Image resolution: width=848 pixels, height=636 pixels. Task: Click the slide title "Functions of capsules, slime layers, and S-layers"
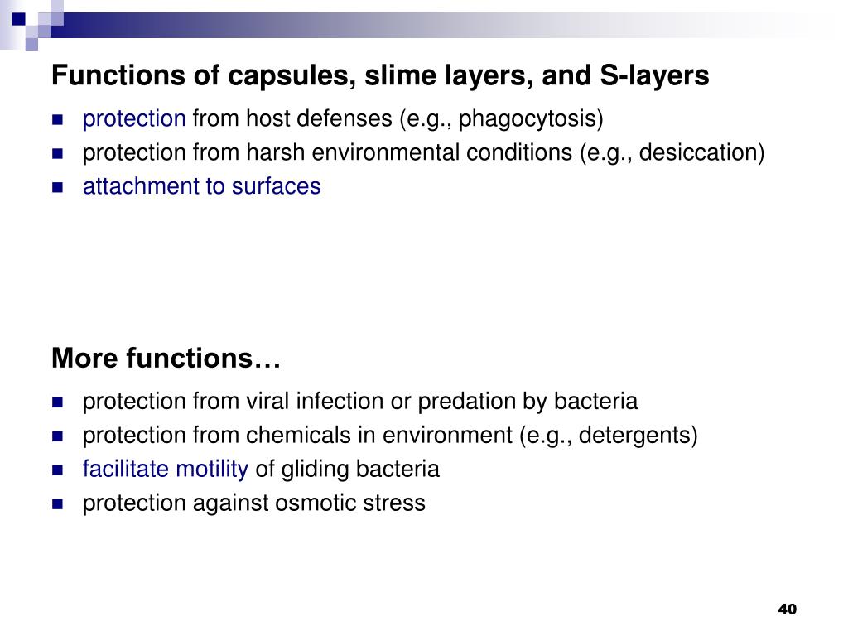pos(380,75)
